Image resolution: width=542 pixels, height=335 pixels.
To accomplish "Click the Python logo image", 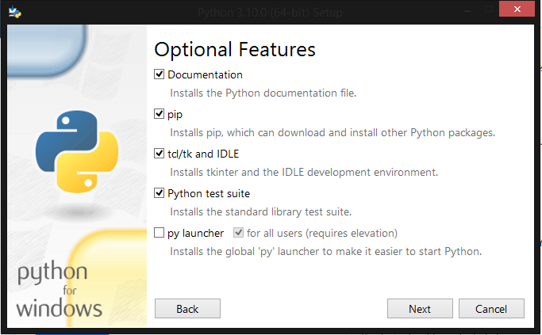I will pos(77,151).
